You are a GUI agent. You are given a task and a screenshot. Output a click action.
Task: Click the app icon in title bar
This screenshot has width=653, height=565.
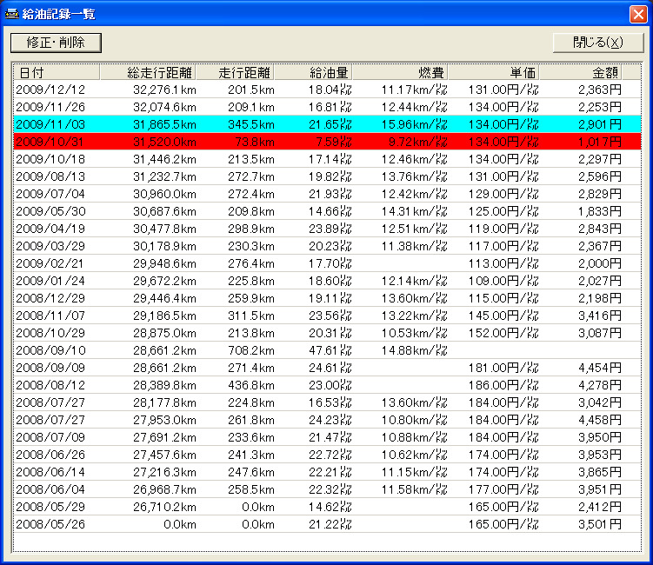coord(13,14)
